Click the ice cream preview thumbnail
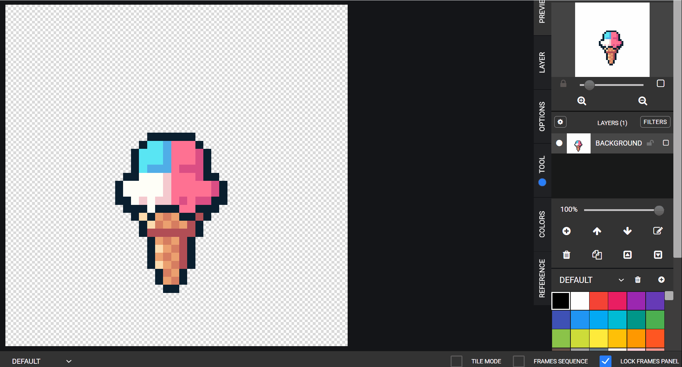This screenshot has height=367, width=682. coord(612,40)
